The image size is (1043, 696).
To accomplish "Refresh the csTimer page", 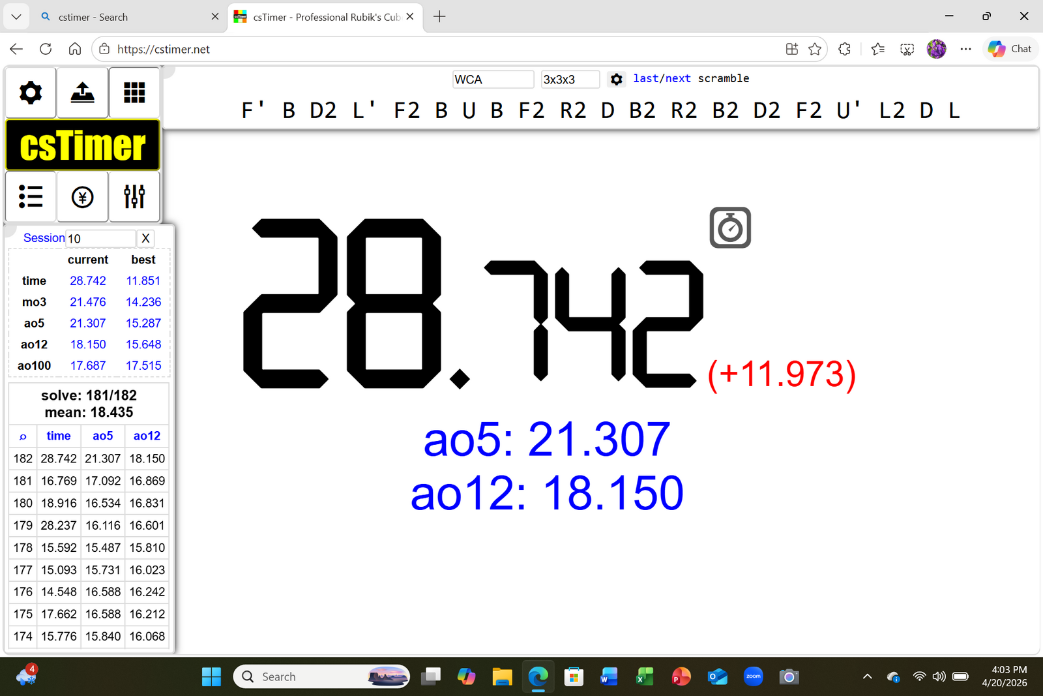I will pos(46,49).
